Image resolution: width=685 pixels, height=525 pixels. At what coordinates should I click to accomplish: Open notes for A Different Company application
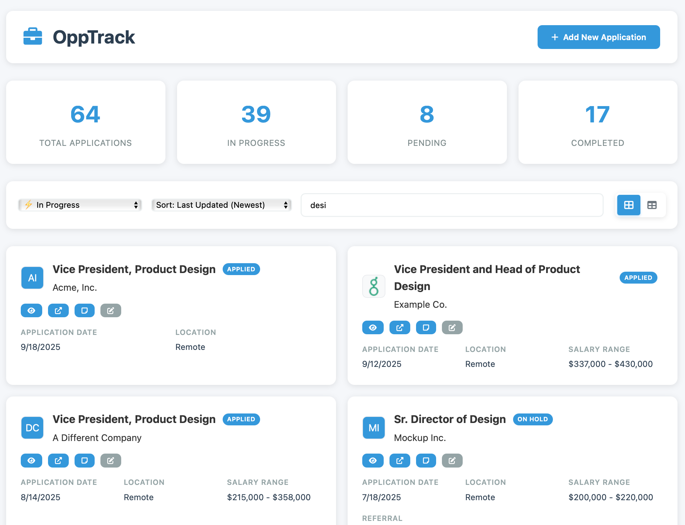(84, 460)
